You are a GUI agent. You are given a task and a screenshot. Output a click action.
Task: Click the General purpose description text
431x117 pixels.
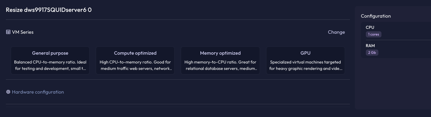[50, 65]
